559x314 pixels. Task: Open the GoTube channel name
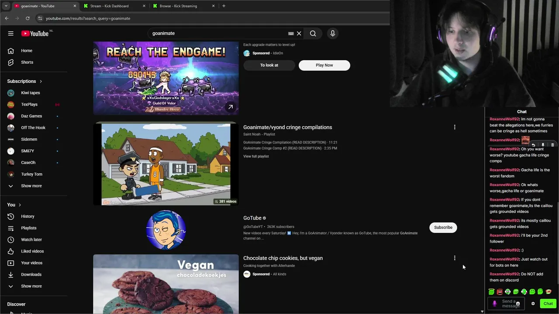(x=252, y=218)
